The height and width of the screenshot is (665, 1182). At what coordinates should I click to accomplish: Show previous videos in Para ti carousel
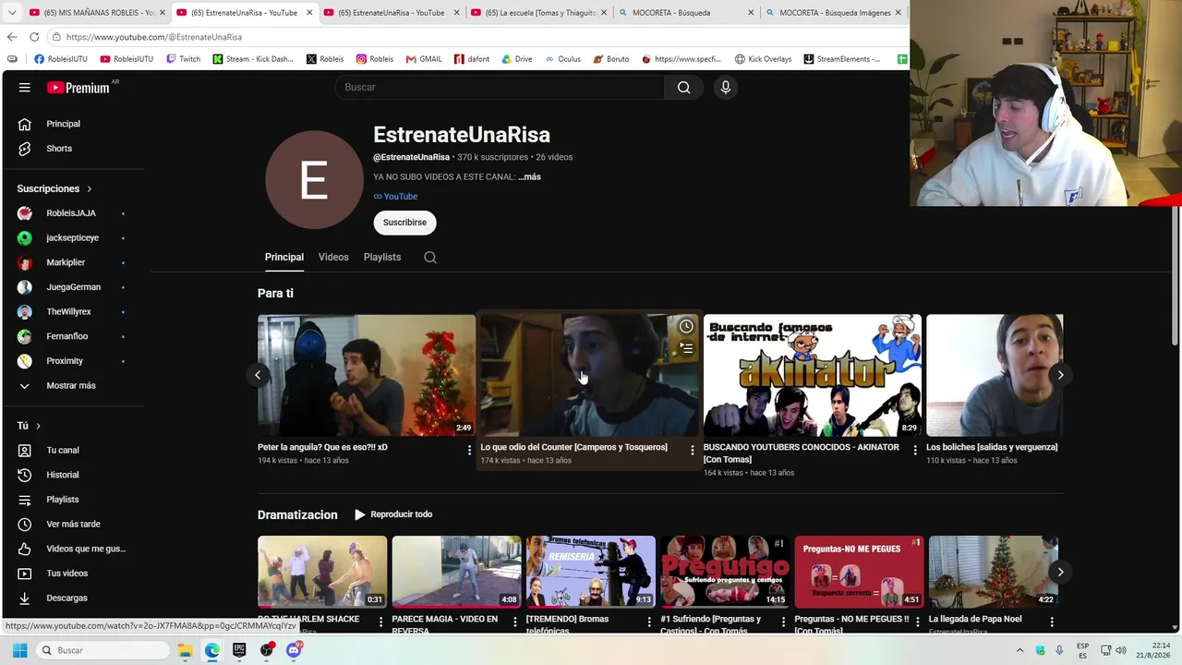coord(258,375)
